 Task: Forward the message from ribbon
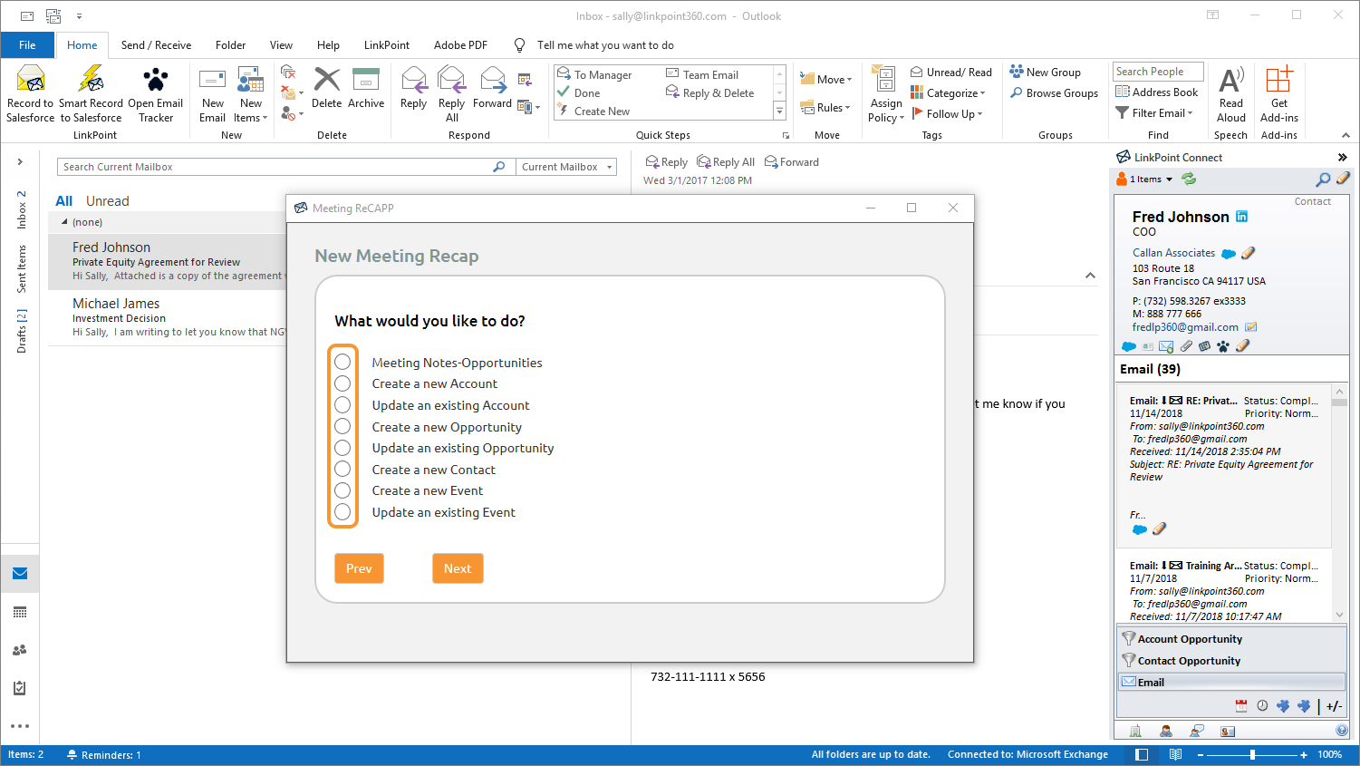[492, 88]
